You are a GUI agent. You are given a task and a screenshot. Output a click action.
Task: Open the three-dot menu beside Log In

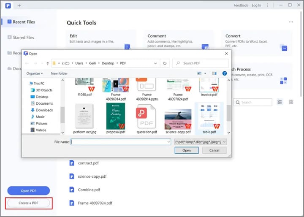(x=267, y=5)
